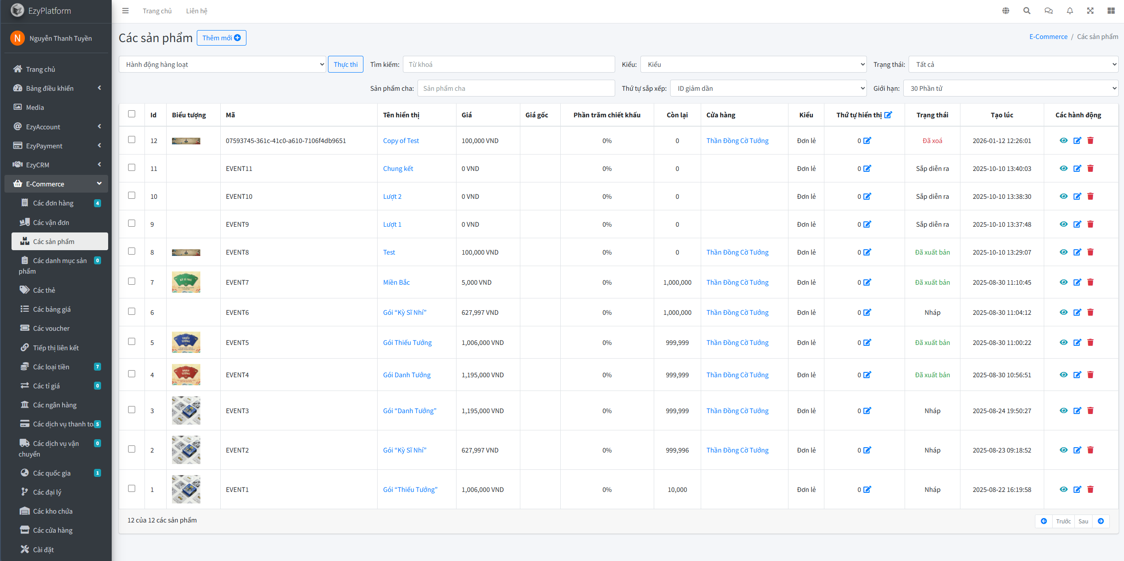Screen dimensions: 1124x561
Task: Click the notification bell icon
Action: 1069,11
